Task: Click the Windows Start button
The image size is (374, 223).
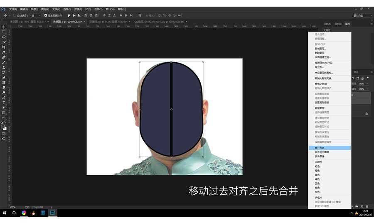Action: 4,213
